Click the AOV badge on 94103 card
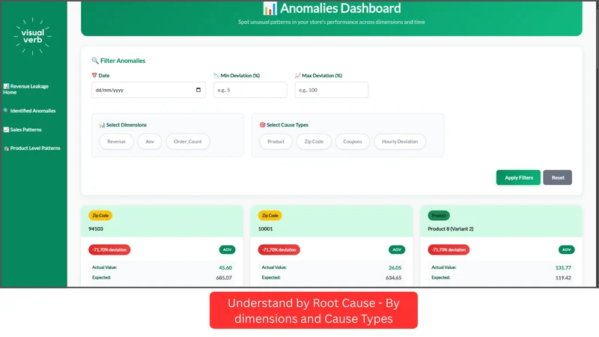The height and width of the screenshot is (337, 599). [x=228, y=250]
